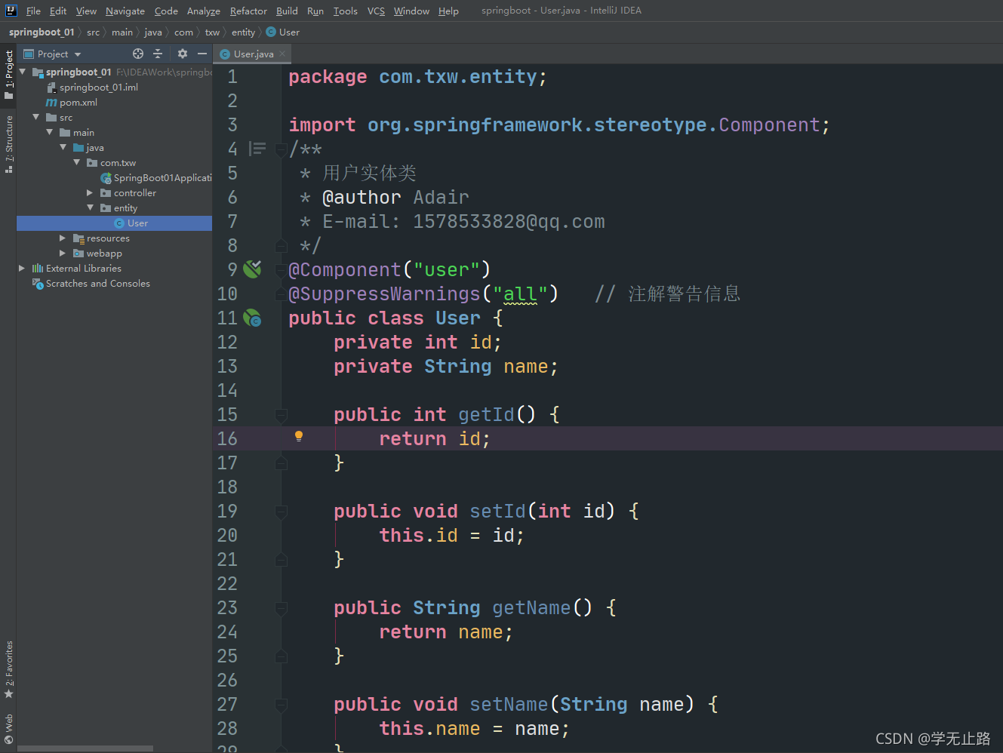The height and width of the screenshot is (753, 1003).
Task: Click the Spring class gutter icon on line 11
Action: (253, 318)
